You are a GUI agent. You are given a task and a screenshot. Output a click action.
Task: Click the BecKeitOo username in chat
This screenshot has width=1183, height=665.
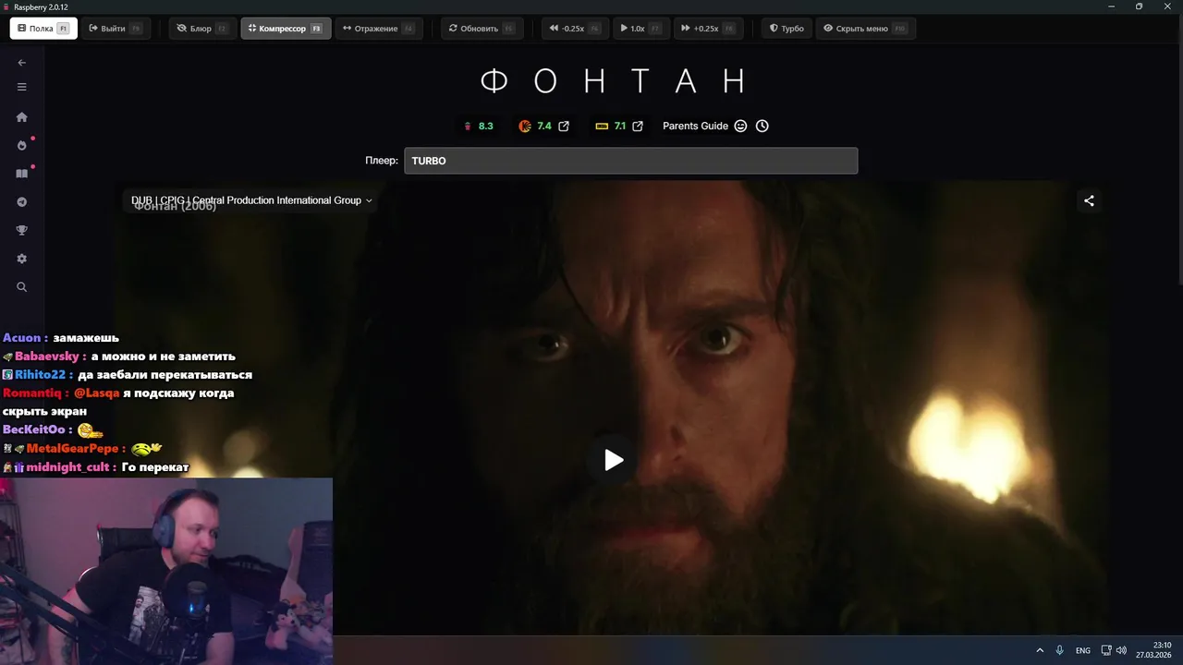[33, 429]
